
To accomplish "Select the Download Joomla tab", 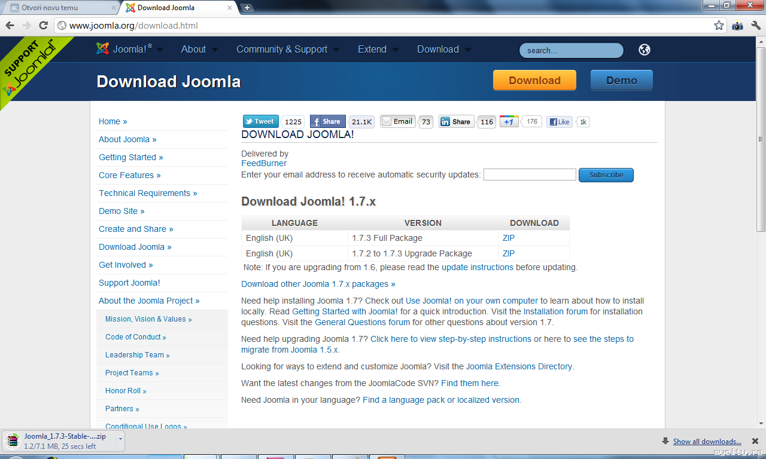I will pyautogui.click(x=179, y=8).
